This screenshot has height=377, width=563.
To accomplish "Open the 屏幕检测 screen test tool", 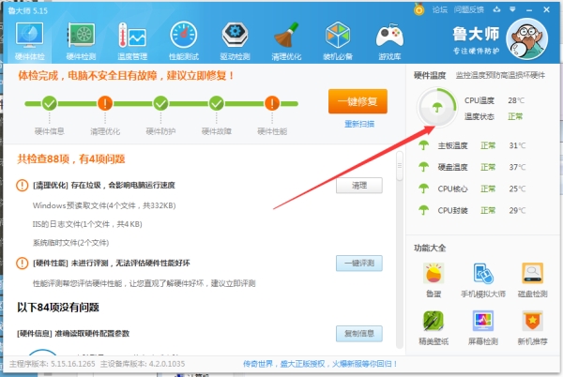I will 484,328.
